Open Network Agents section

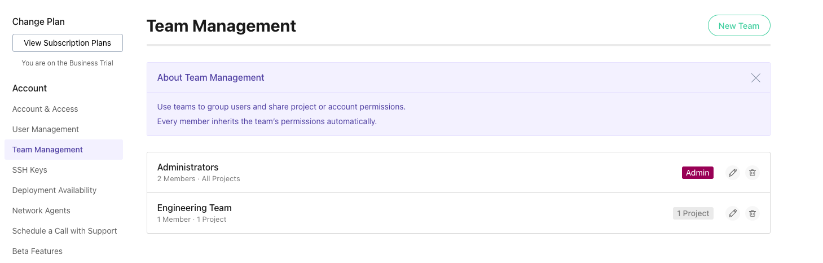click(x=41, y=211)
